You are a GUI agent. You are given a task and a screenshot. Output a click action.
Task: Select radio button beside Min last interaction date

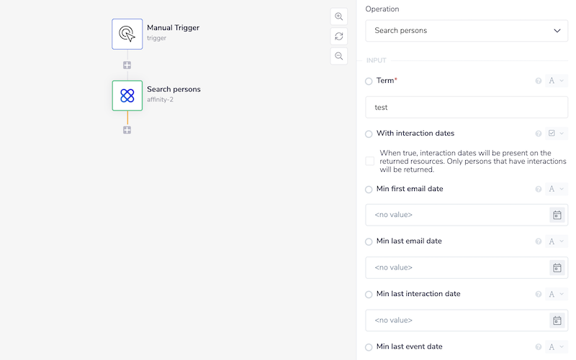point(369,295)
